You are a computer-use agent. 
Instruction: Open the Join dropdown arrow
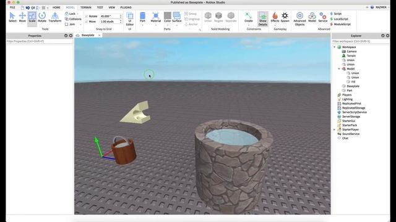click(x=80, y=25)
